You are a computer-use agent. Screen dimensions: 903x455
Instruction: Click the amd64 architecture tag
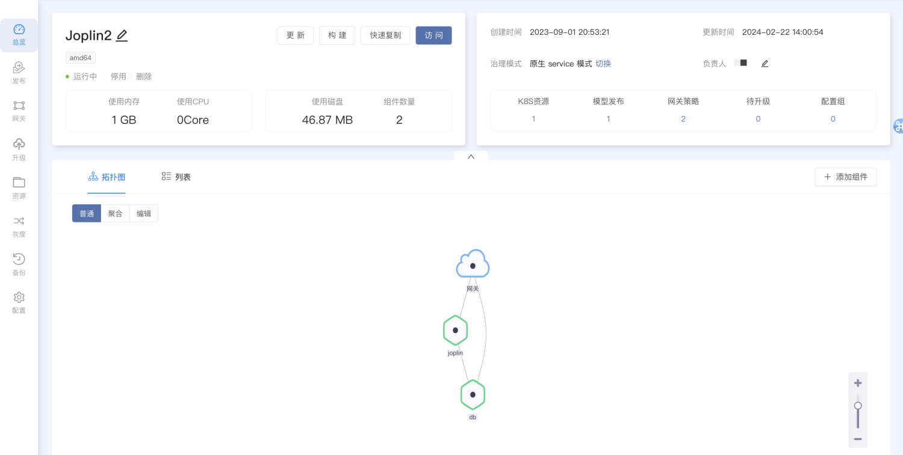(81, 58)
